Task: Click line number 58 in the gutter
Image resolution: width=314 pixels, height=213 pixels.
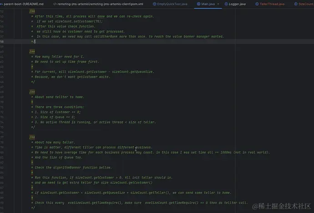Action: [x=2, y=42]
